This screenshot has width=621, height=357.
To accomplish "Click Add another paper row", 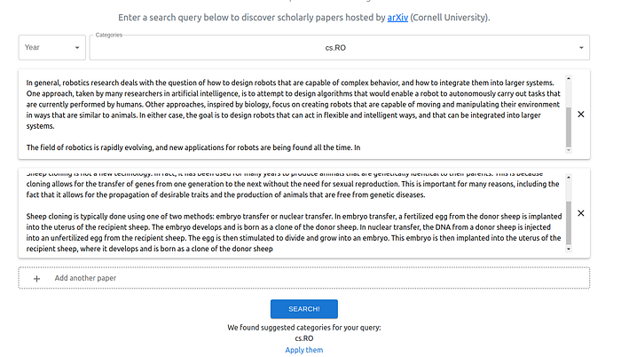I will [303, 278].
